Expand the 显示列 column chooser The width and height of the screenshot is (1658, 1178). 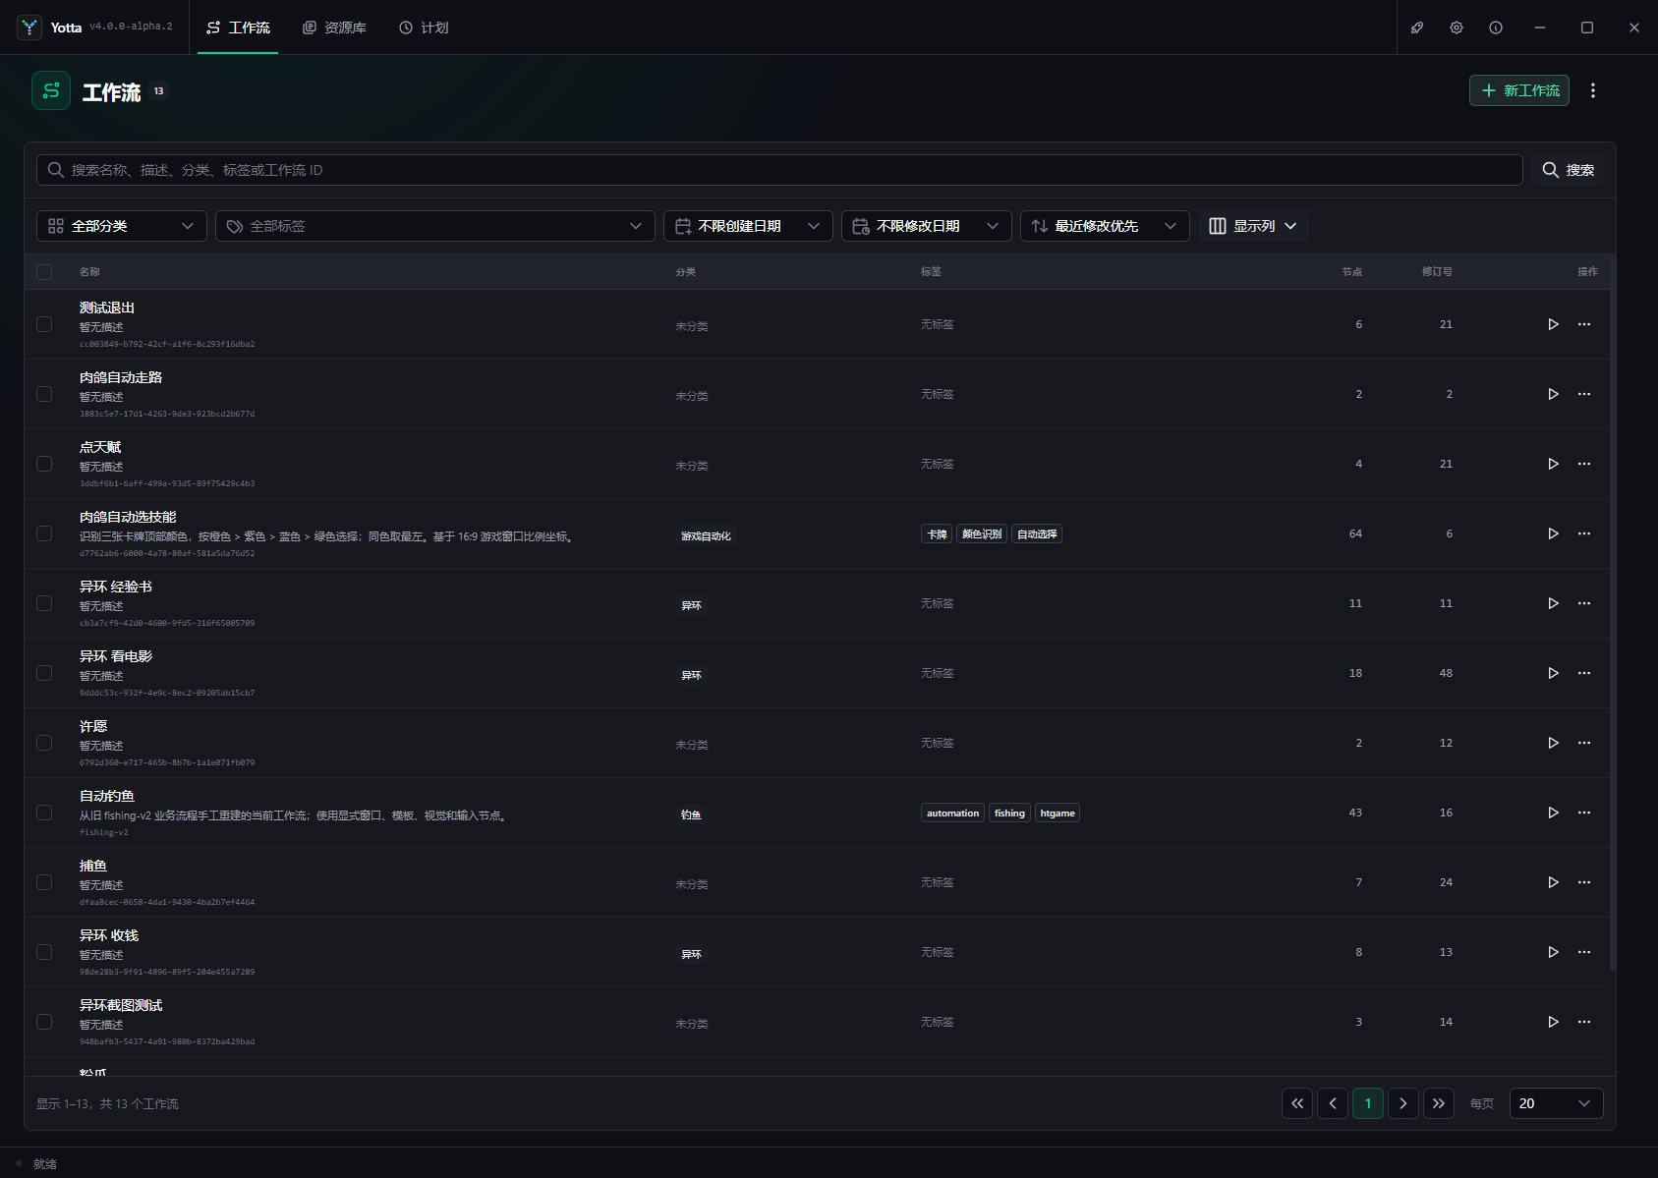tap(1253, 226)
